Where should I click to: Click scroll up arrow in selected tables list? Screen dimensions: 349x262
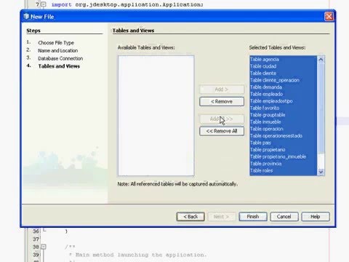coord(321,60)
